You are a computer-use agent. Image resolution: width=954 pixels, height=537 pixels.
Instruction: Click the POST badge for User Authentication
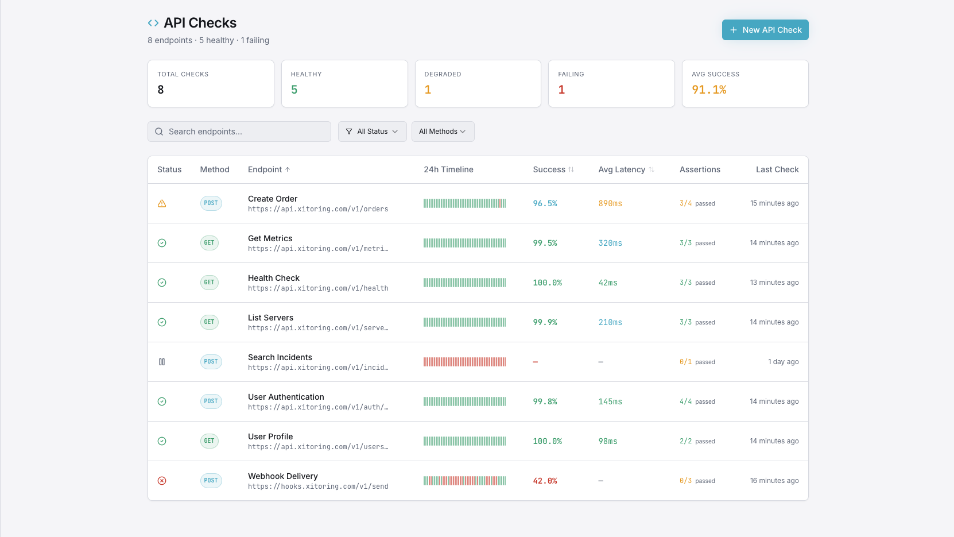(211, 401)
